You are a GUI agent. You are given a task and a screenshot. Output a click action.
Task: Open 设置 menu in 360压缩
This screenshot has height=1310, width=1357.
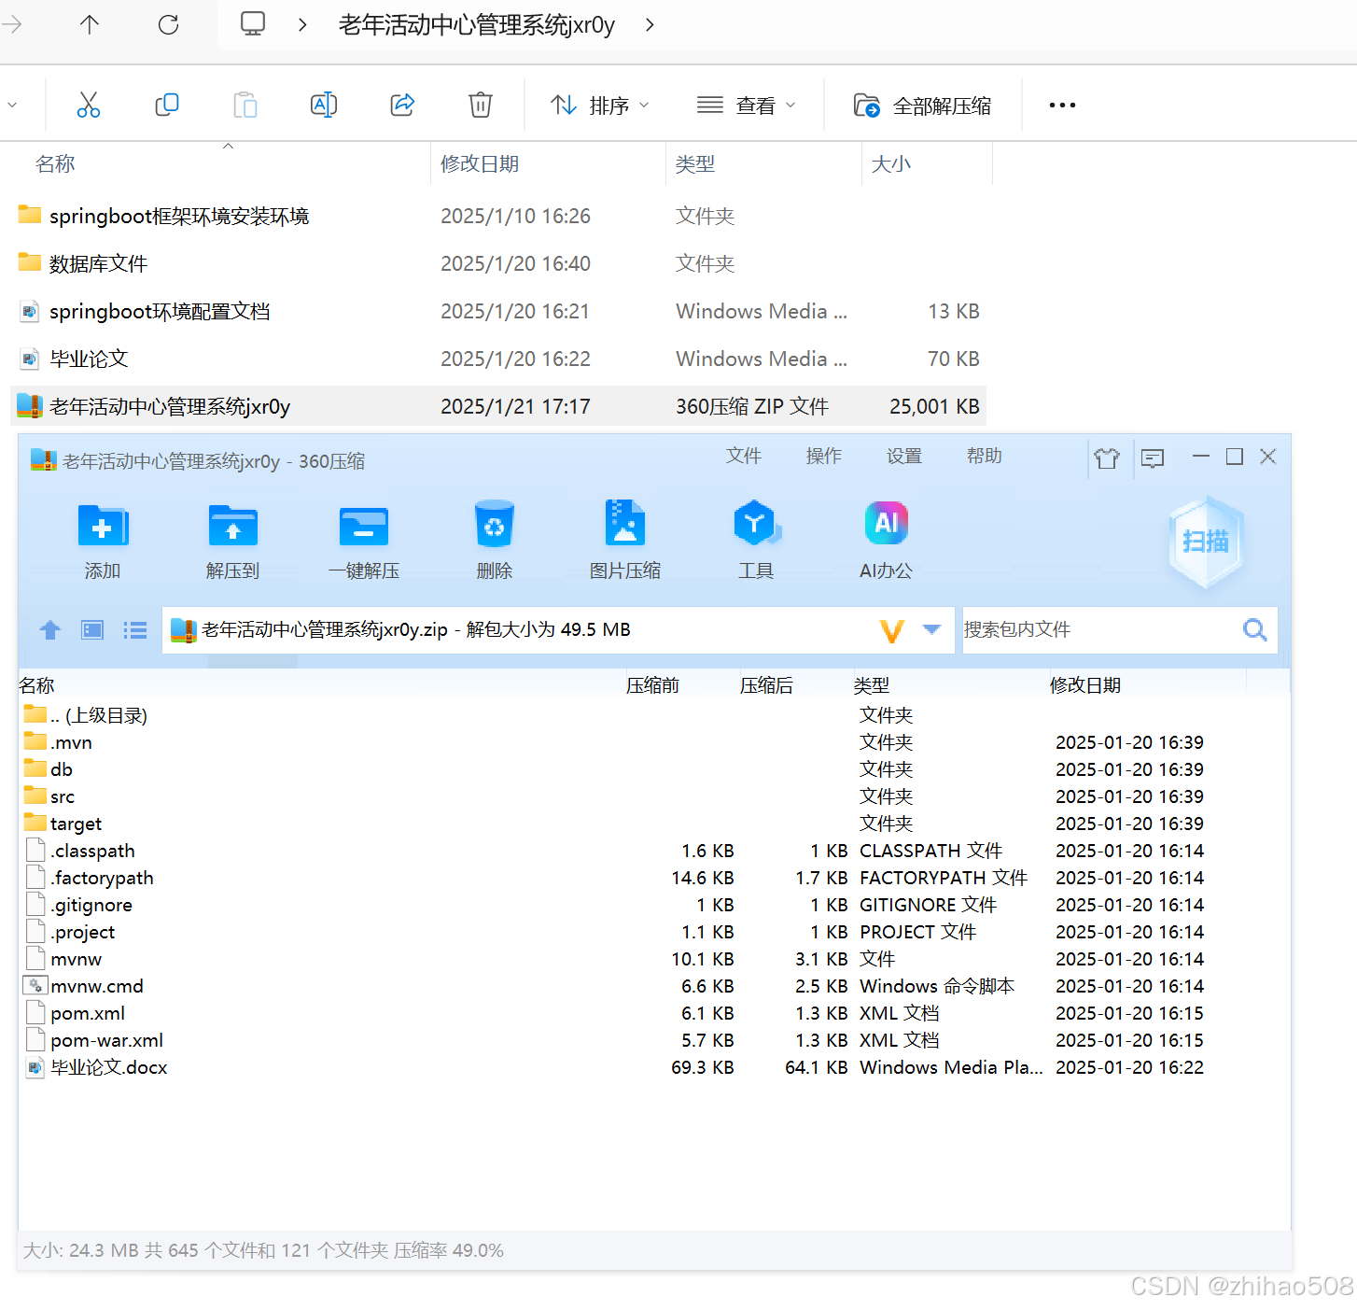[x=904, y=456]
